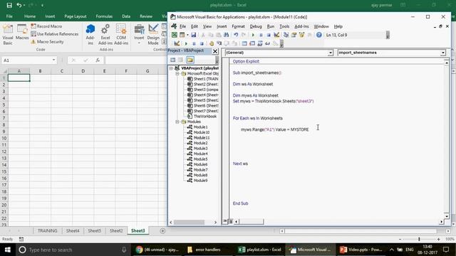Image resolution: width=456 pixels, height=256 pixels.
Task: Open Standard toolbar options arrow
Action: point(388,35)
